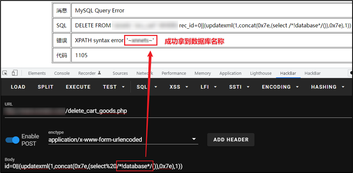Click the 'MySQL Query Error' message cell
Image resolution: width=353 pixels, height=173 pixels.
(x=212, y=11)
